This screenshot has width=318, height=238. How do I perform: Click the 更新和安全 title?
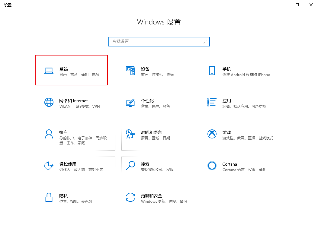click(152, 196)
